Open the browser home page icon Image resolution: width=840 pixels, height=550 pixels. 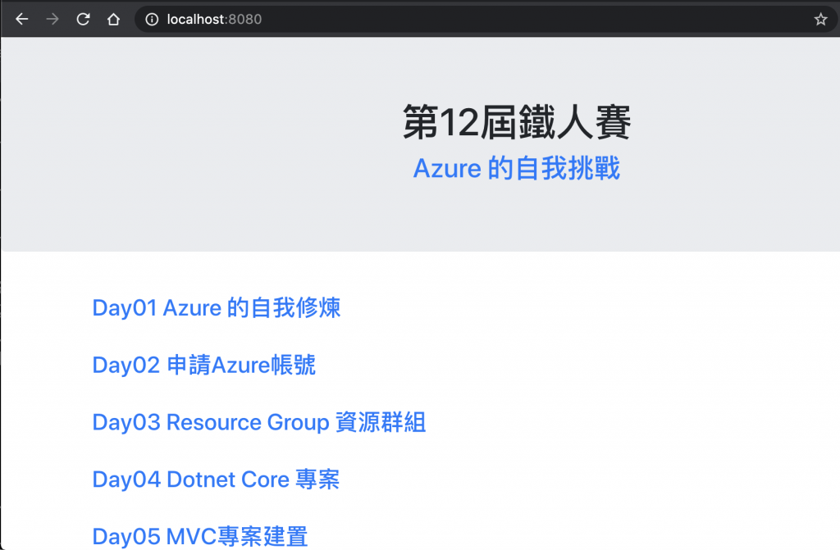tap(113, 20)
